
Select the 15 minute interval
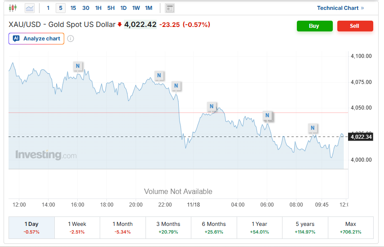tap(73, 8)
